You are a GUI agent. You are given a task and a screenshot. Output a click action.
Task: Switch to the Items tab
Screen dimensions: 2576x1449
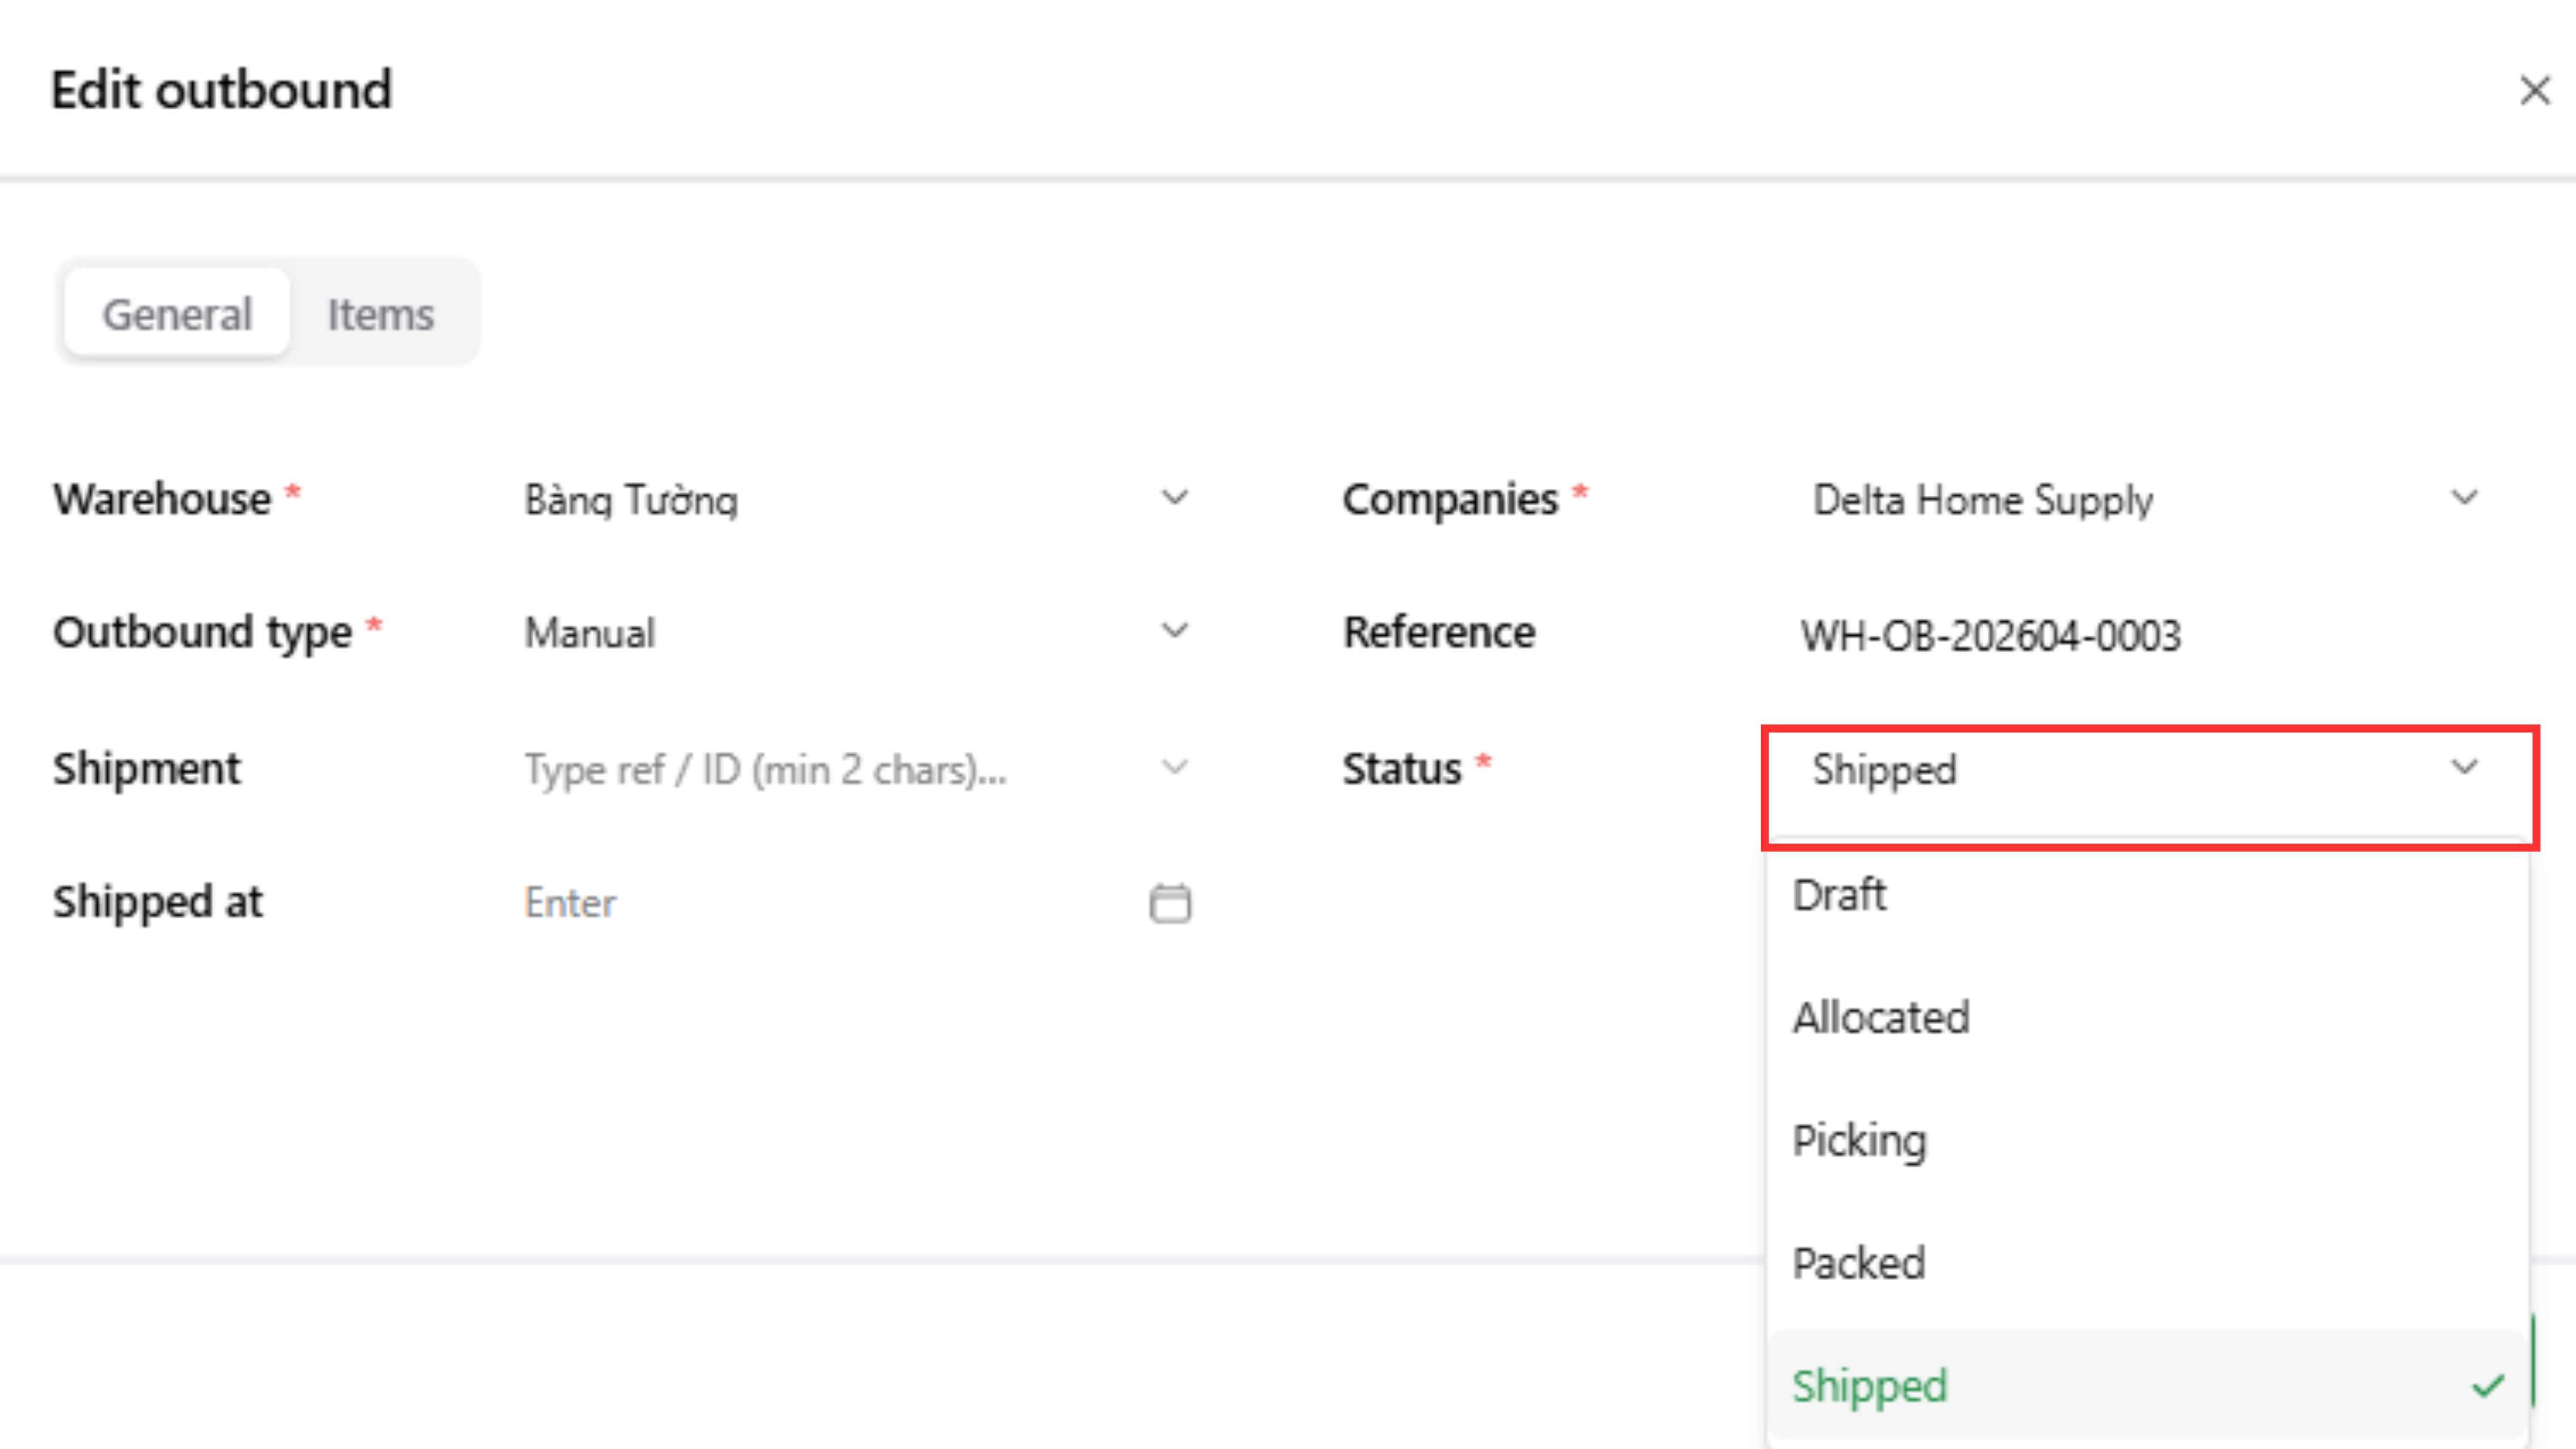click(381, 315)
